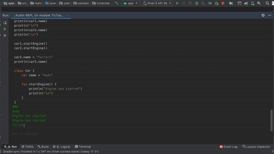Open the Terminal tool window tab
Viewport: 274px width, 154px height.
point(83,147)
